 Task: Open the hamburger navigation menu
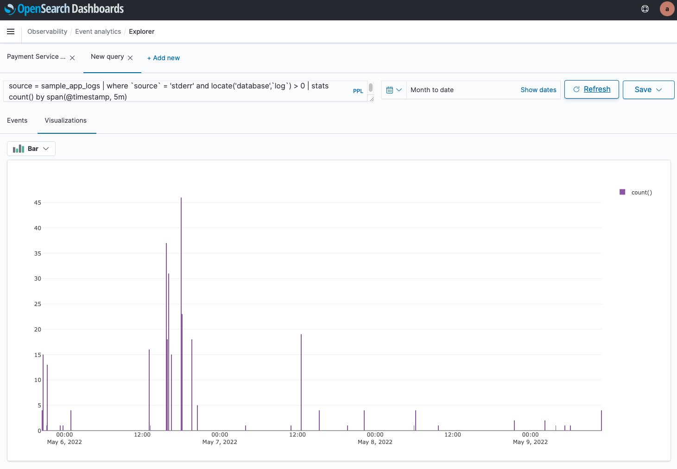pyautogui.click(x=11, y=31)
